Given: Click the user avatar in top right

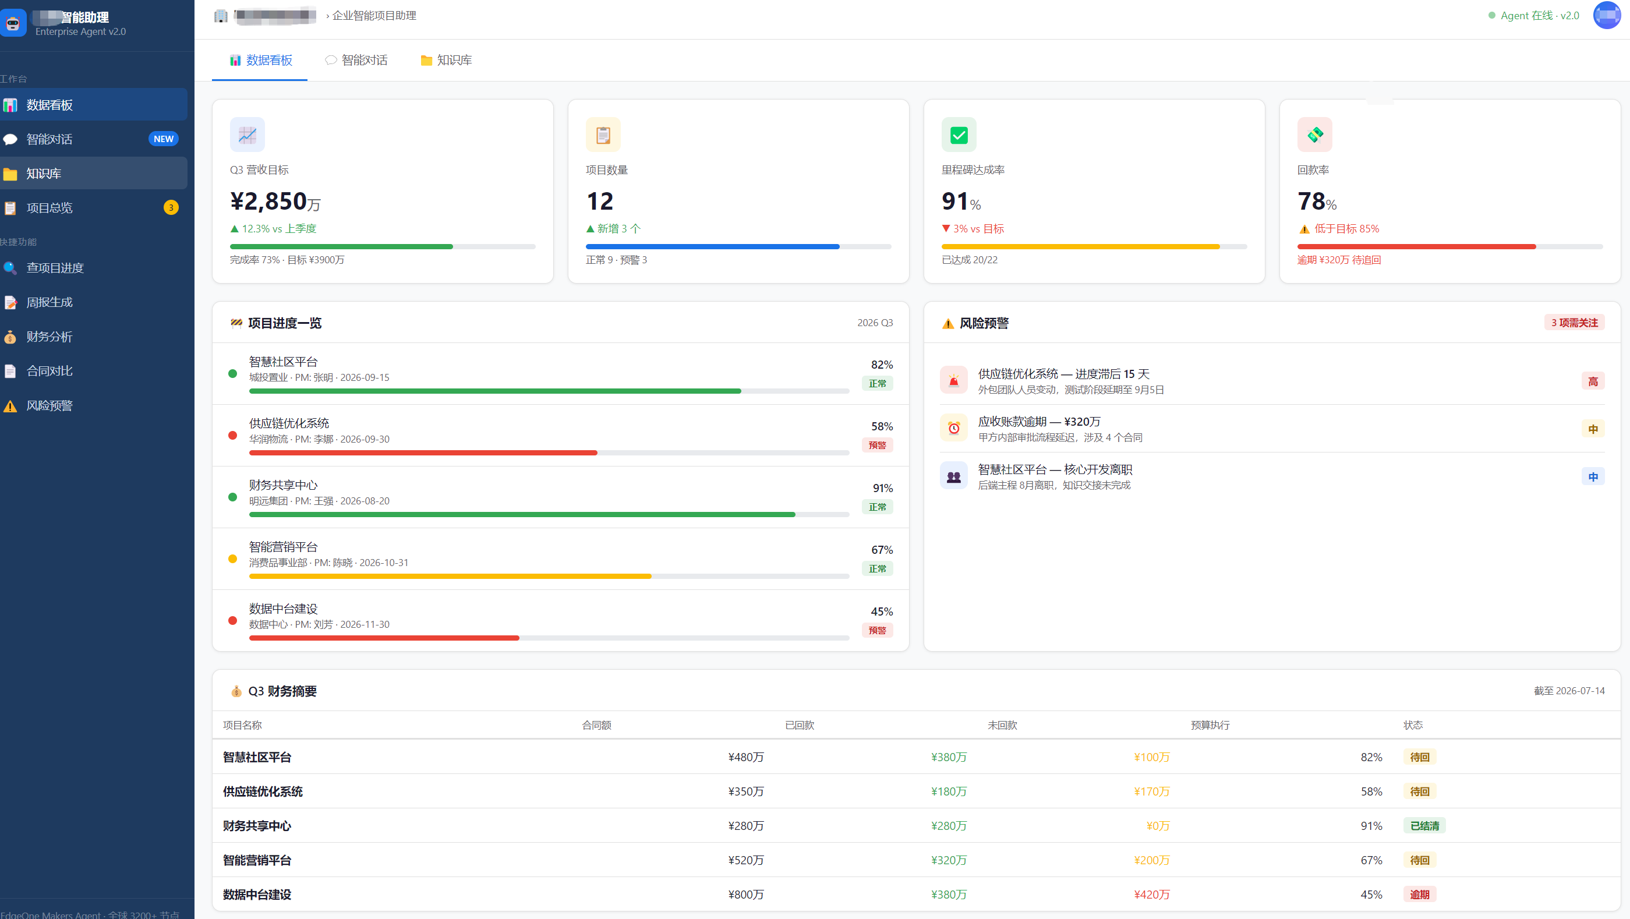Looking at the screenshot, I should coord(1607,15).
